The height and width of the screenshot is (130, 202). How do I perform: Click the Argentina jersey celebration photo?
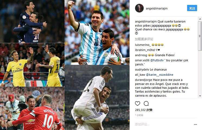point(97,32)
